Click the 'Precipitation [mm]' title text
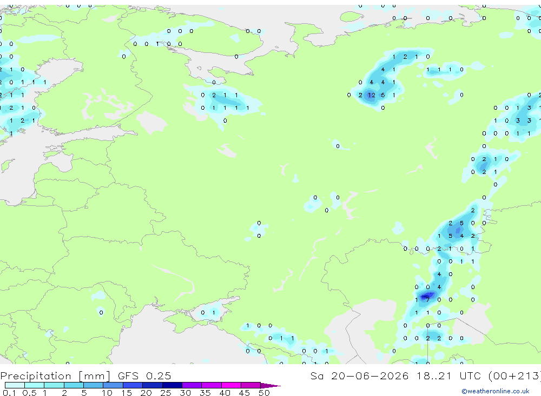Image resolution: width=541 pixels, height=396 pixels. tap(55, 376)
